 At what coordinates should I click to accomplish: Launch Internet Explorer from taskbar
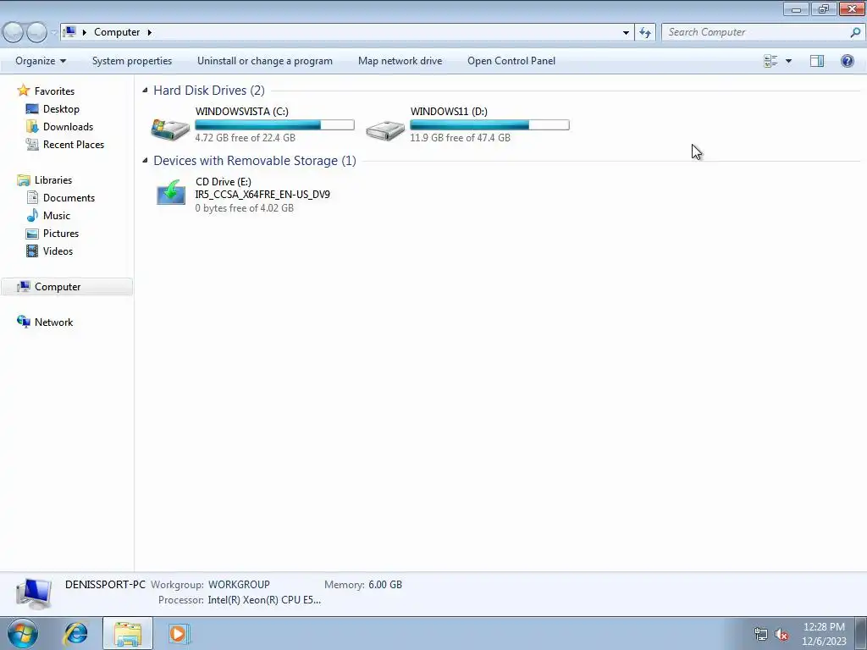(75, 633)
